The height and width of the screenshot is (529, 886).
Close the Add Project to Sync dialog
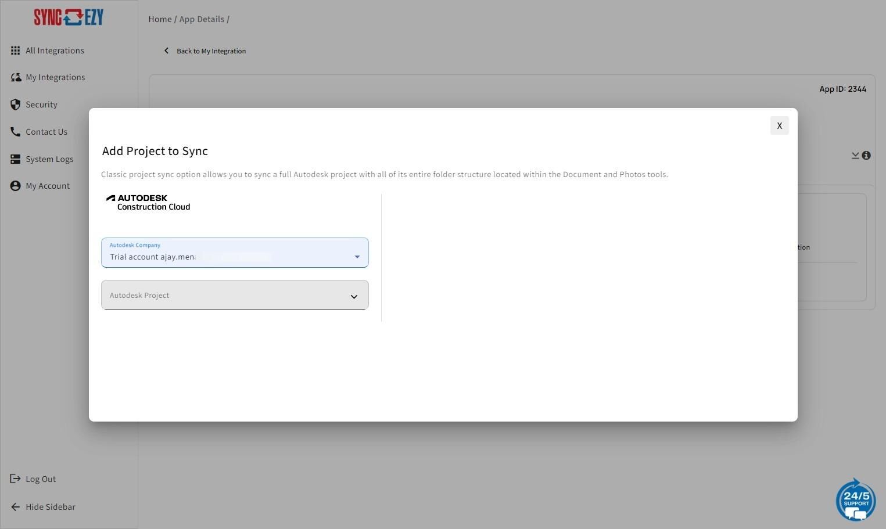tap(780, 125)
